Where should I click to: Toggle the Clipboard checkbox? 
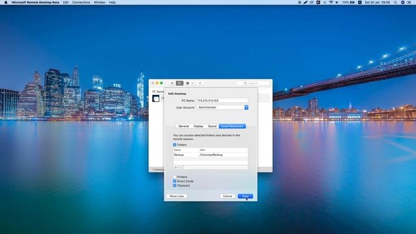coord(175,186)
